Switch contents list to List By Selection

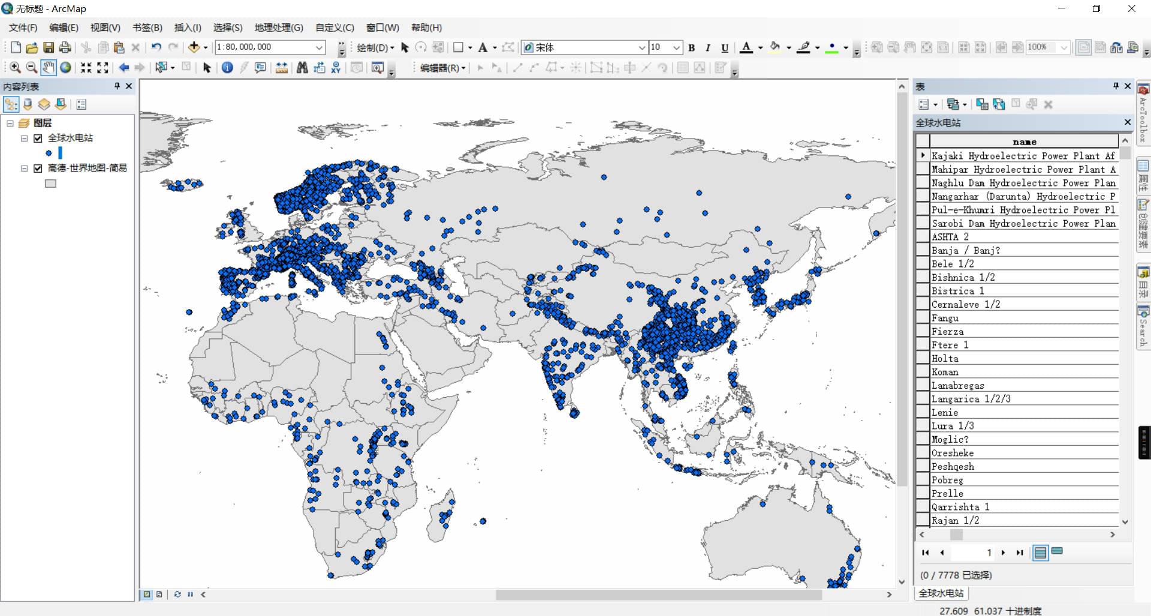[61, 104]
